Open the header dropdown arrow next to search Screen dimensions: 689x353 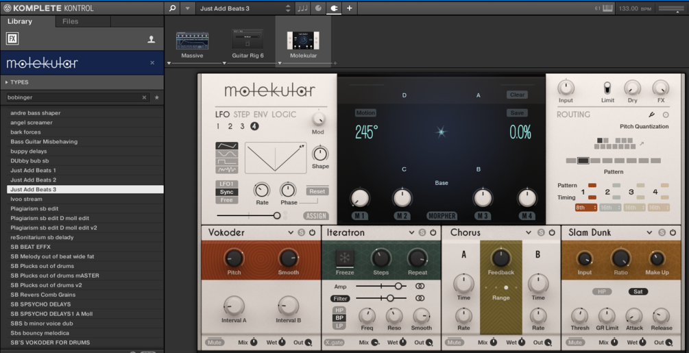(x=188, y=8)
